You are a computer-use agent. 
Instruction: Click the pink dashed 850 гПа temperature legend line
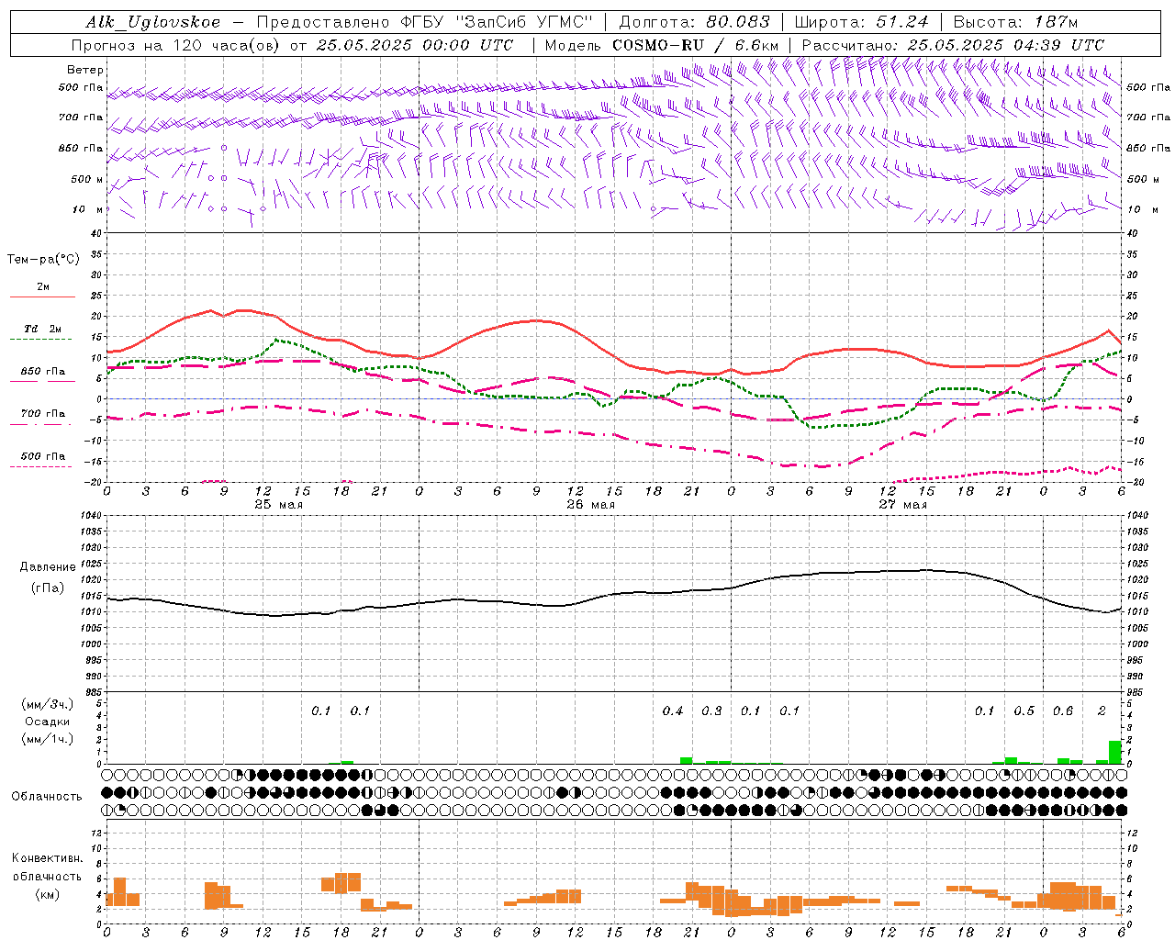pyautogui.click(x=42, y=381)
